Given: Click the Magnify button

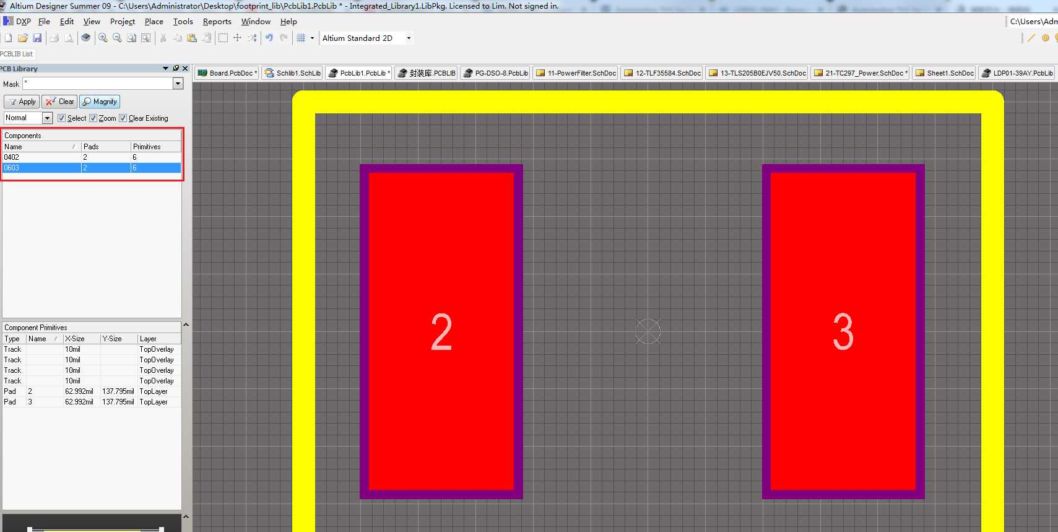Looking at the screenshot, I should tap(100, 102).
